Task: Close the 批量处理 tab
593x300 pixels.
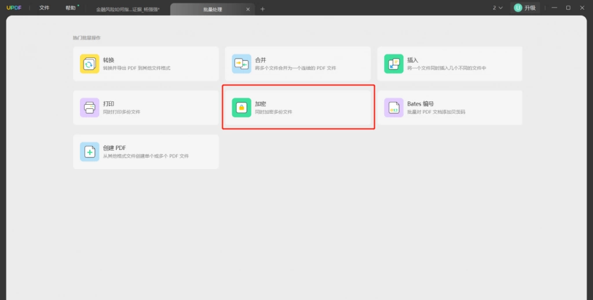Action: point(248,9)
